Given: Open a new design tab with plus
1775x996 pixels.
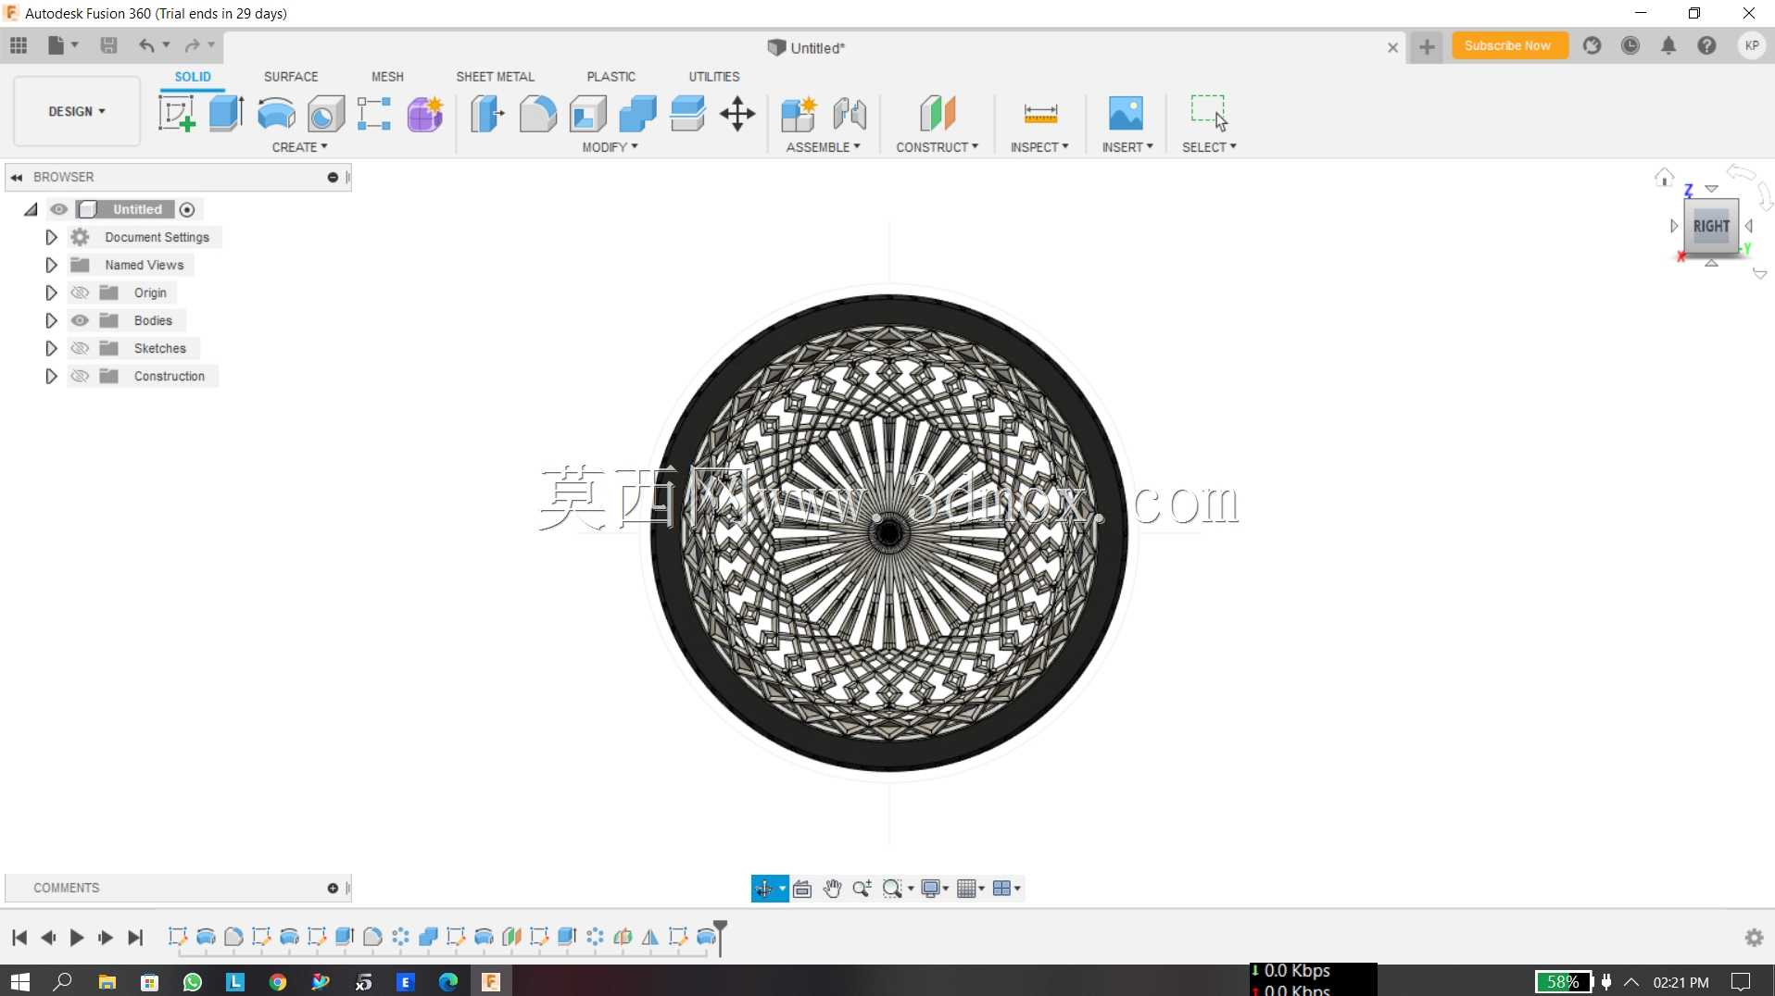Looking at the screenshot, I should (1427, 46).
